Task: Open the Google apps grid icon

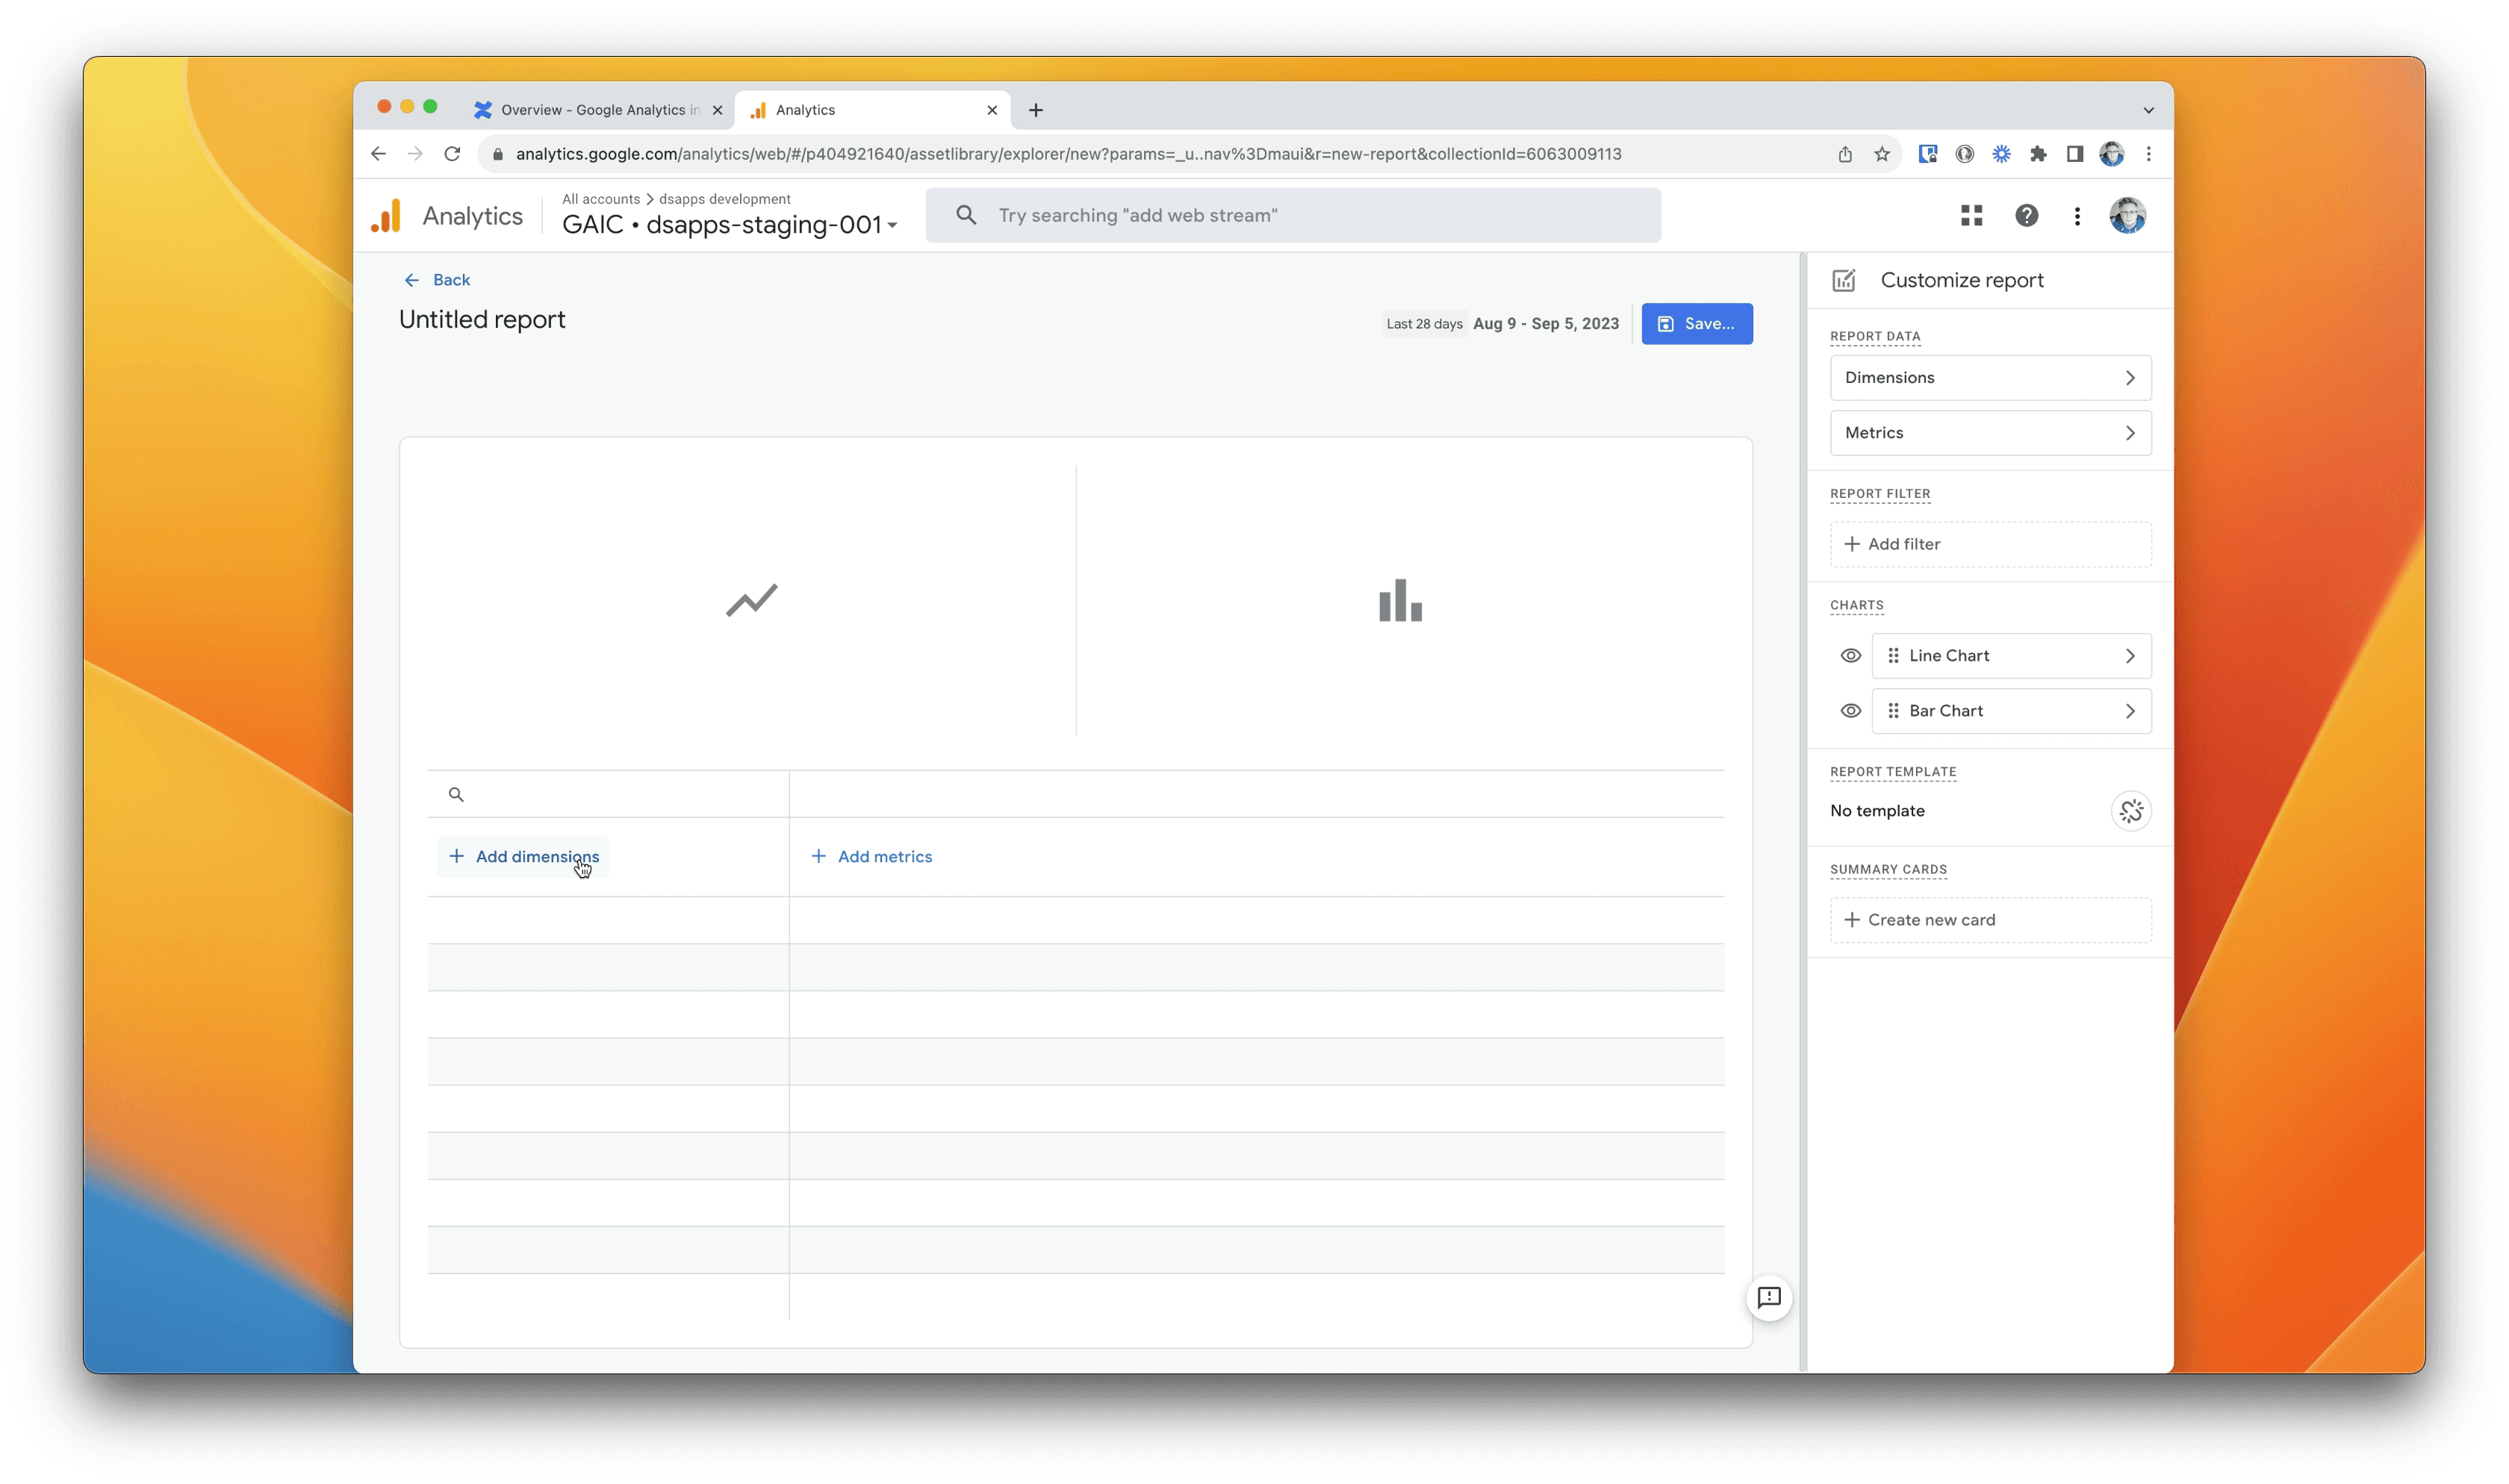Action: 1971,215
